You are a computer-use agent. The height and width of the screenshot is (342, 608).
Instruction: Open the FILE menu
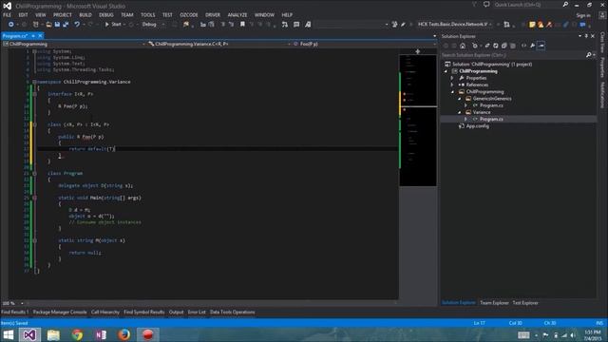(7, 15)
